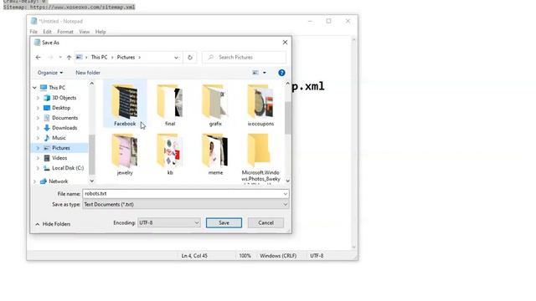536x301 pixels.
Task: Click the Back navigation arrow
Action: click(38, 58)
